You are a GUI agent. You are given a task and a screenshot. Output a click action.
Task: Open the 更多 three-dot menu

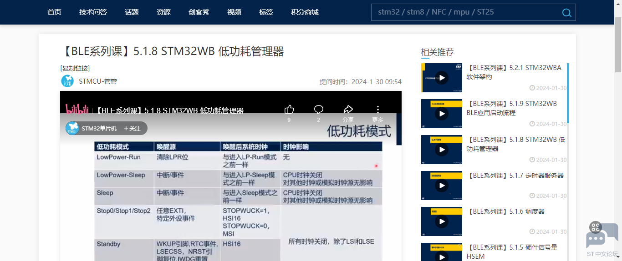377,110
